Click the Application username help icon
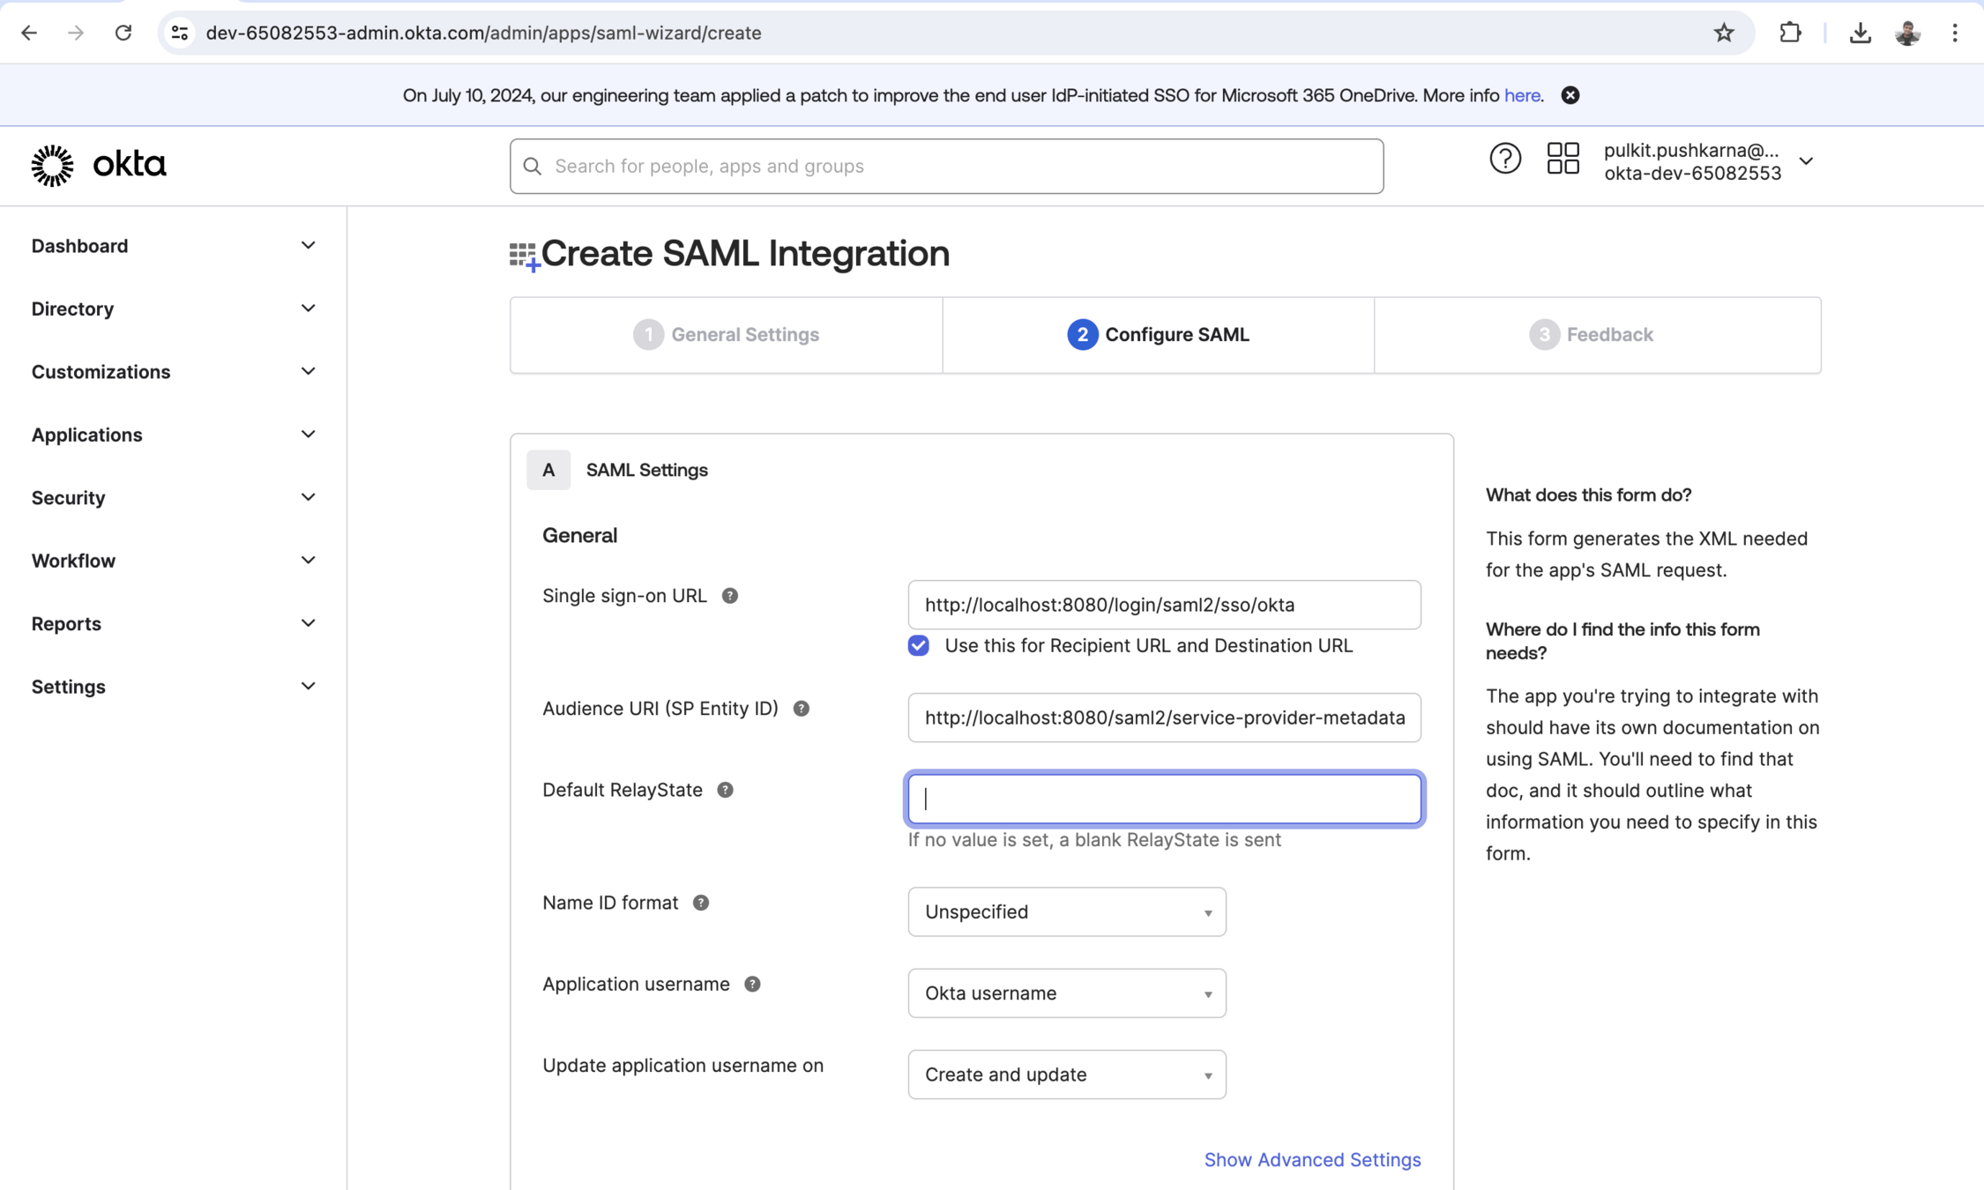Screen dimensions: 1984x1190 pos(752,984)
